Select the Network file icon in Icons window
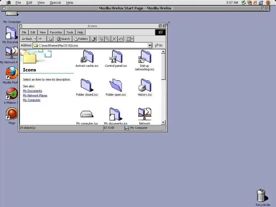The image size is (276, 207). 145,114
